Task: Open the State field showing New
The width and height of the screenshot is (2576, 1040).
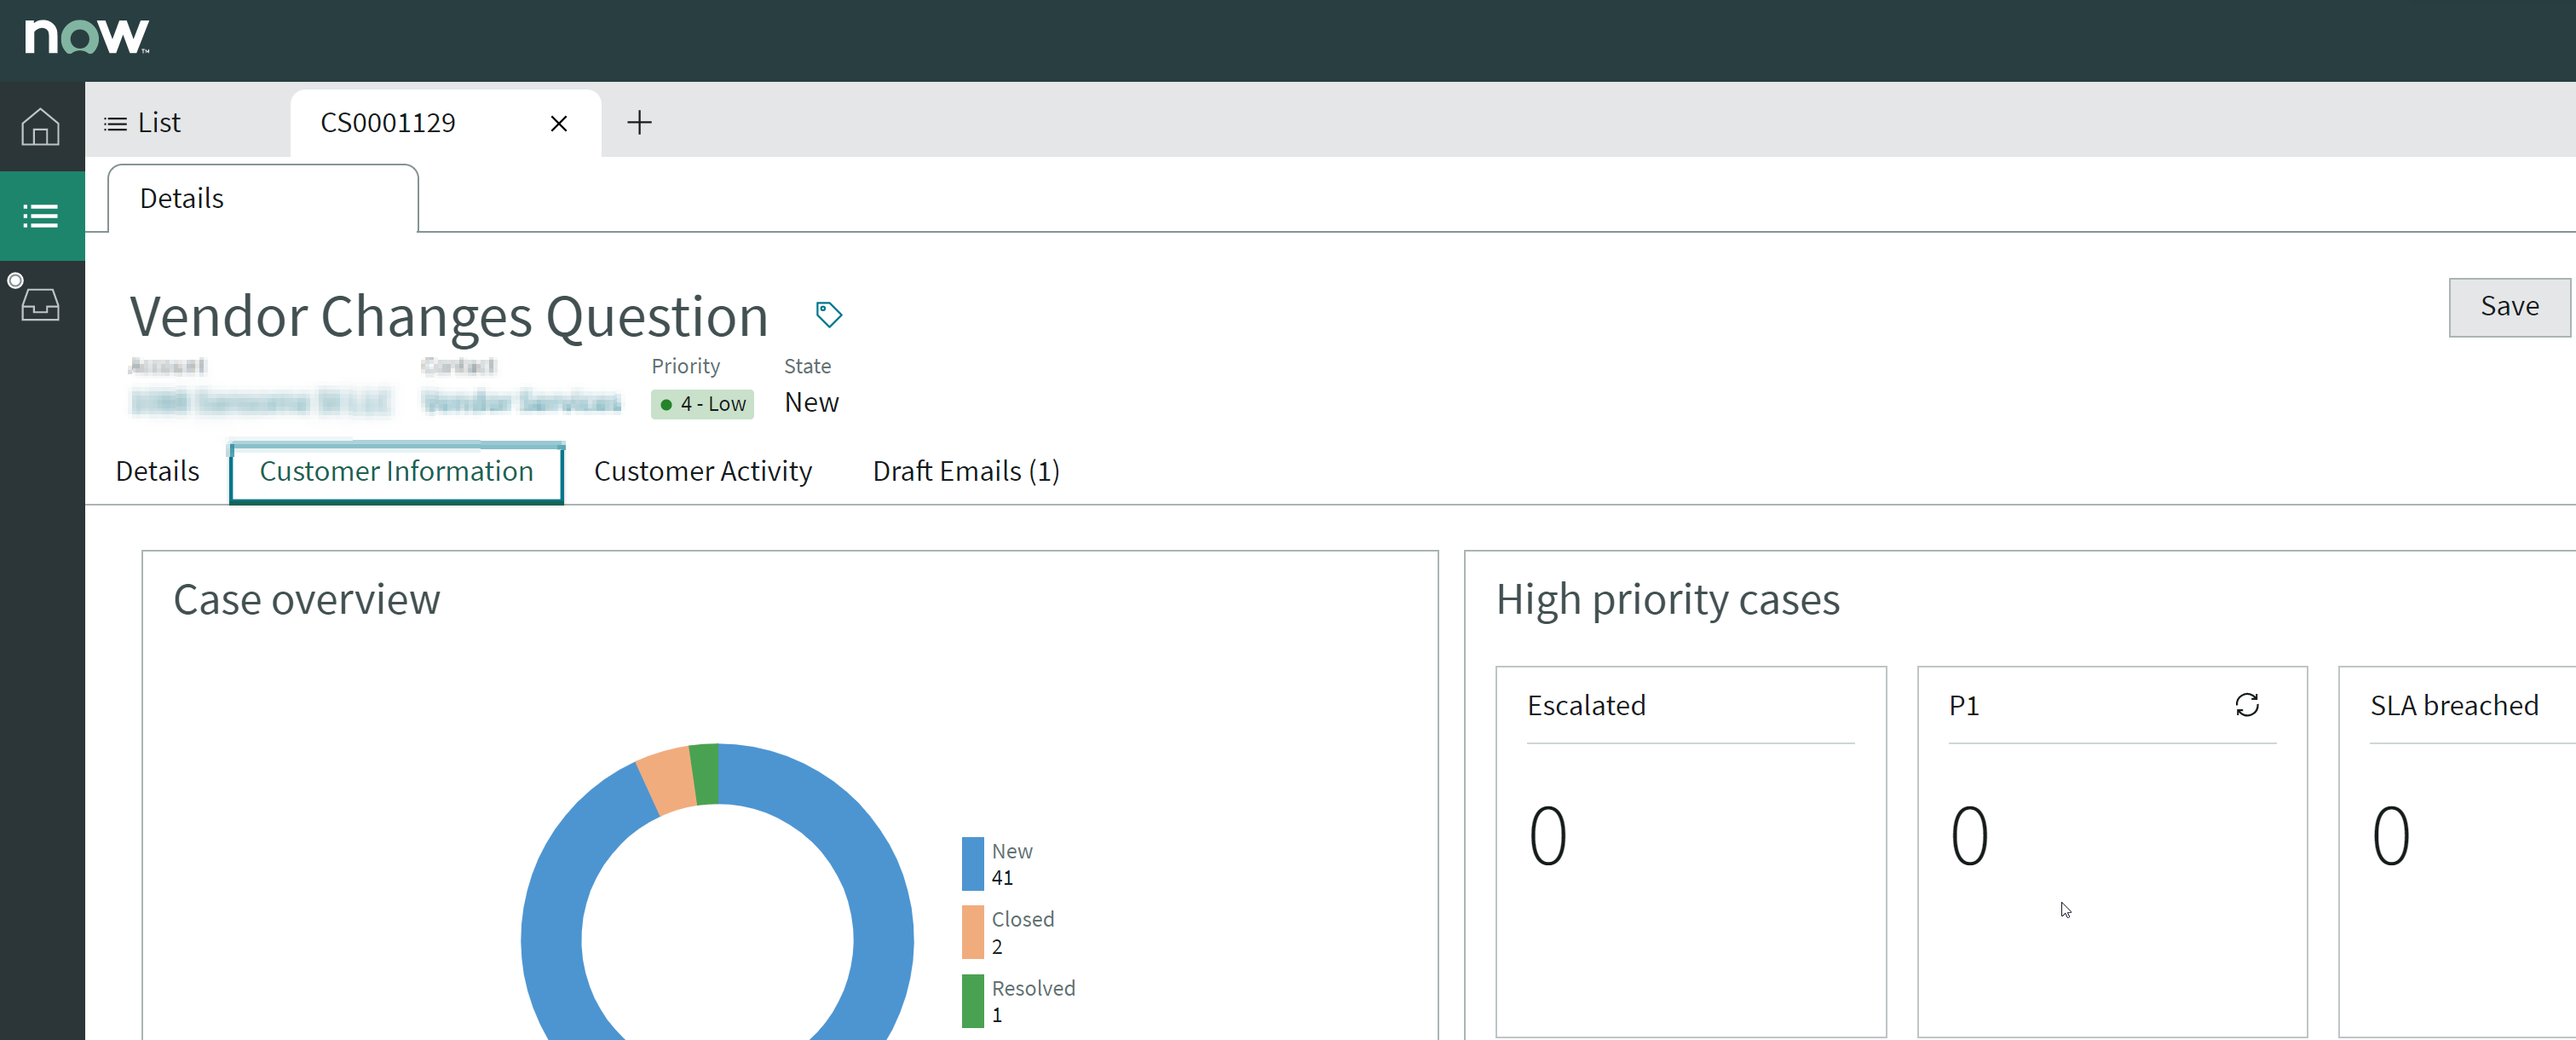Action: coord(810,402)
